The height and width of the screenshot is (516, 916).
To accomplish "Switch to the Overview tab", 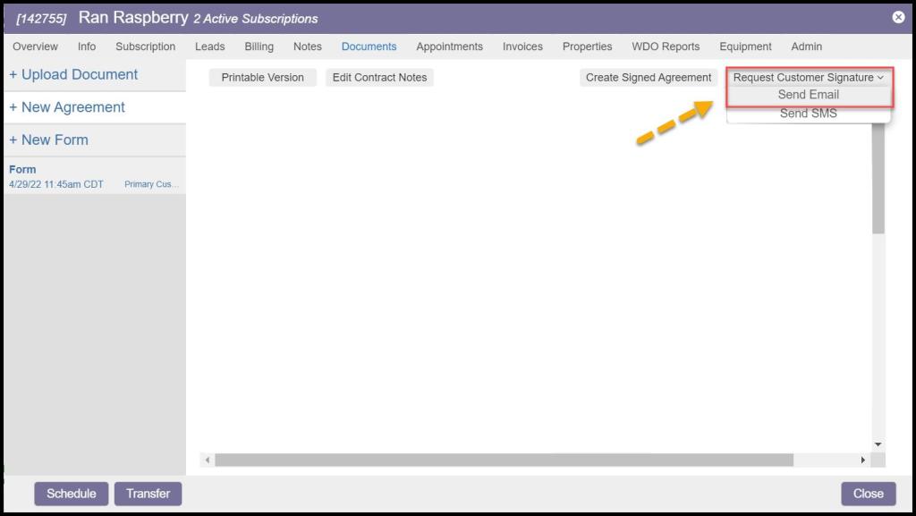I will pos(35,47).
